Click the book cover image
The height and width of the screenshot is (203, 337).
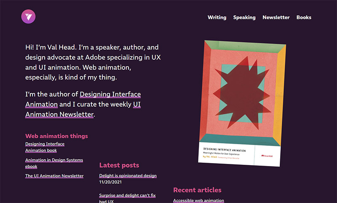pos(242,103)
